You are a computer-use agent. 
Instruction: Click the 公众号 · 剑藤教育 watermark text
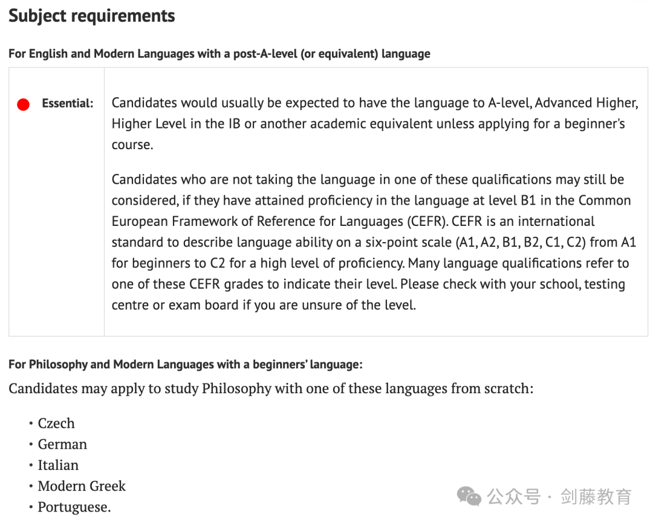coord(559,497)
